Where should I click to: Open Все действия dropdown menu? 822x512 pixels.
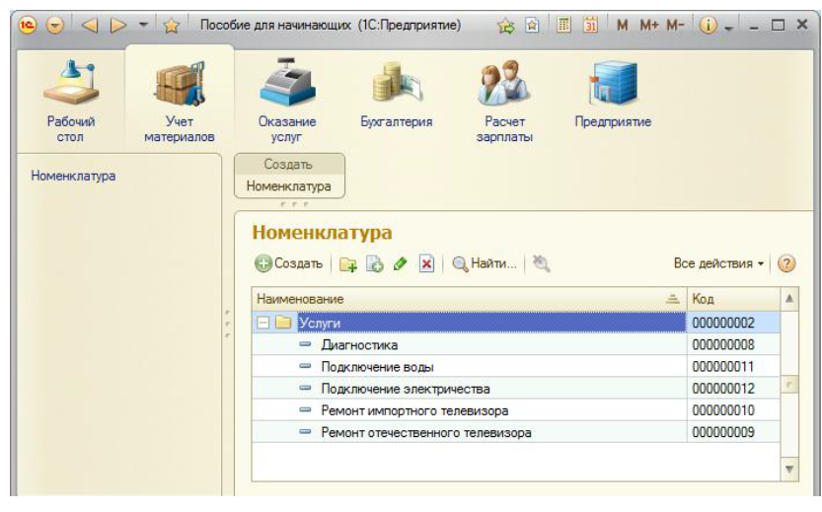(x=718, y=263)
